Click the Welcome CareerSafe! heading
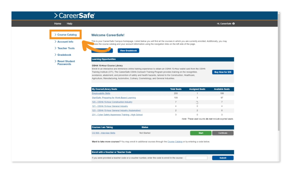Image resolution: width=291 pixels, height=173 pixels. click(108, 35)
